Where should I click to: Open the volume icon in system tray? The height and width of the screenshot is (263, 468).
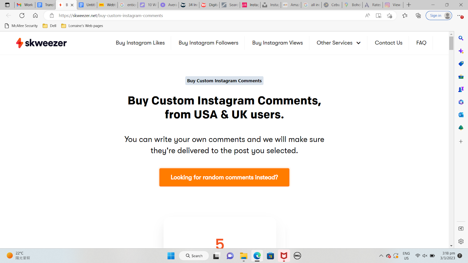(x=425, y=256)
